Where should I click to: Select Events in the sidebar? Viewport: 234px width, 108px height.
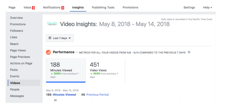click(x=15, y=76)
